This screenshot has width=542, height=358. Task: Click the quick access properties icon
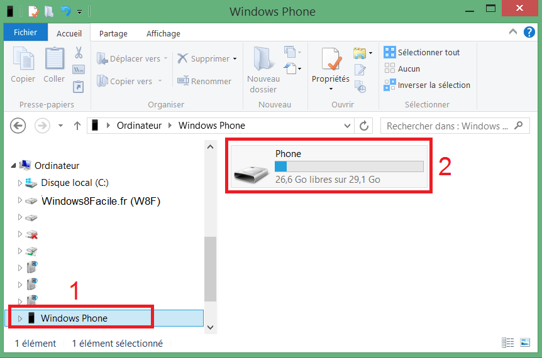[x=33, y=11]
